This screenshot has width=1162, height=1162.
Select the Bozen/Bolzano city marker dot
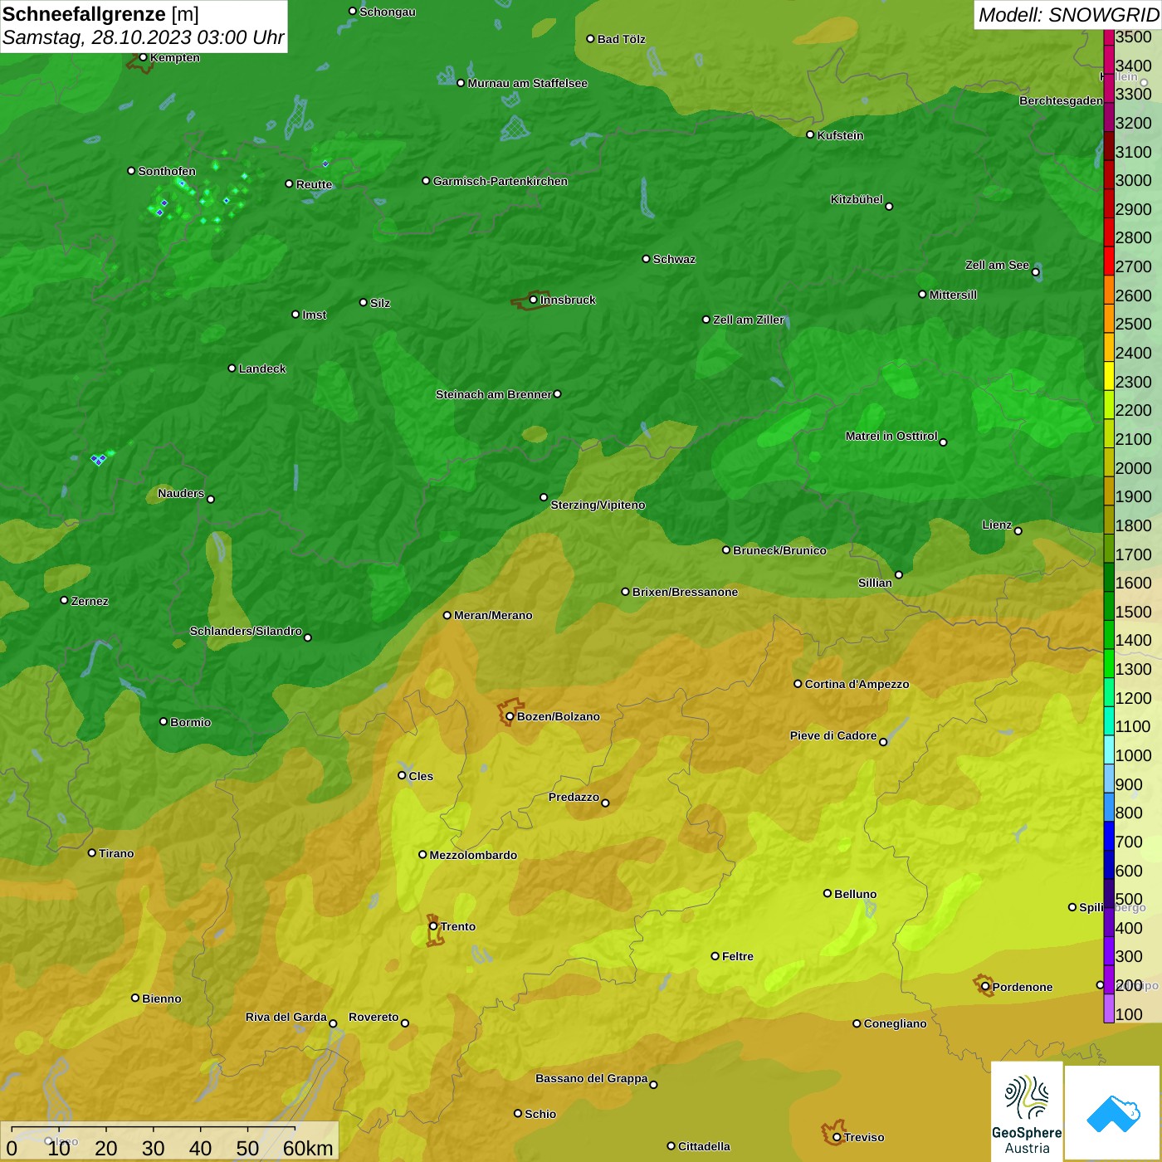(x=510, y=716)
